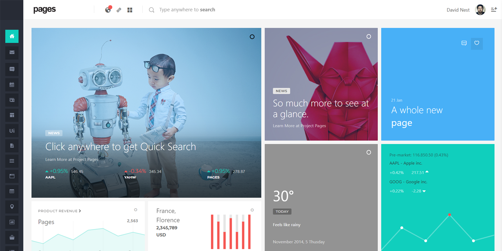This screenshot has height=251, width=502.
Task: Toggle the card icon on the blue tile
Action: tap(464, 43)
